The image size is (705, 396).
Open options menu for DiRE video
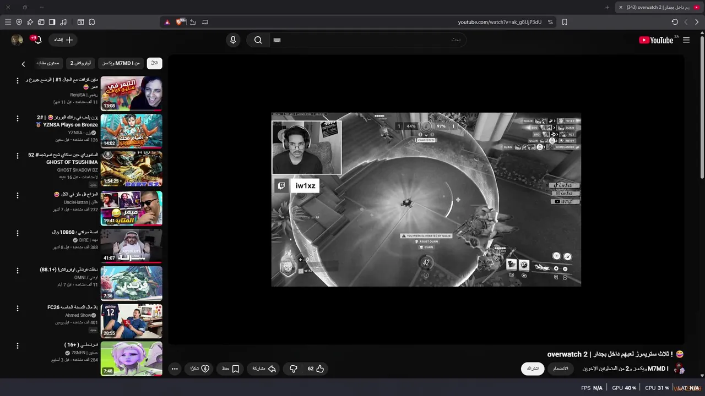click(17, 233)
